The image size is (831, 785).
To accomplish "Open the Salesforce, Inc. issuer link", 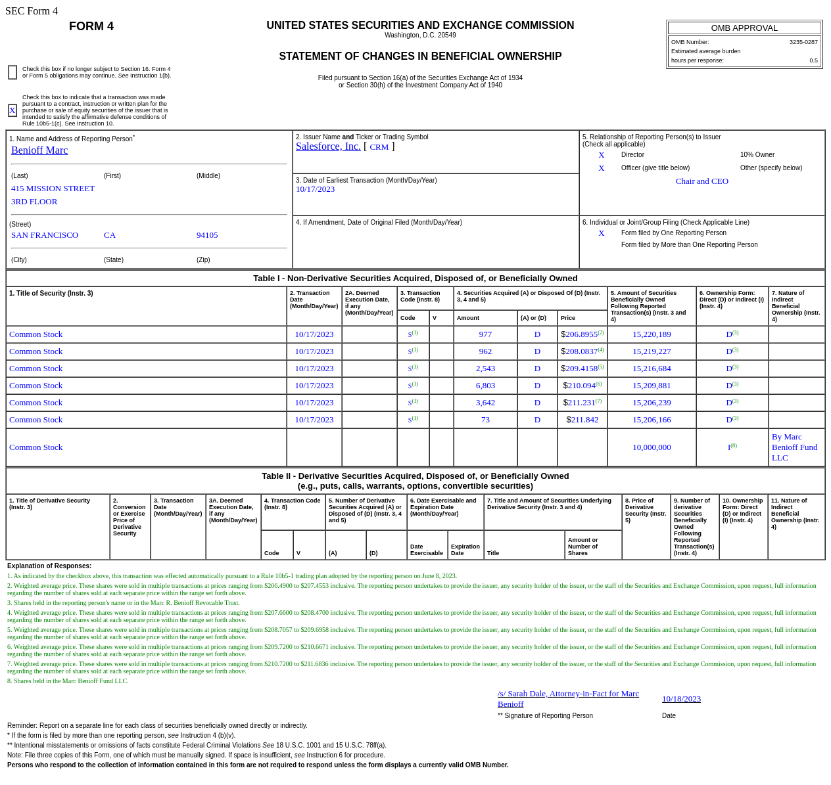I will tap(328, 146).
